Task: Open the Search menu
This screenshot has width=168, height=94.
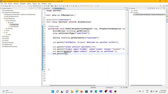Action: pyautogui.click(x=29, y=4)
